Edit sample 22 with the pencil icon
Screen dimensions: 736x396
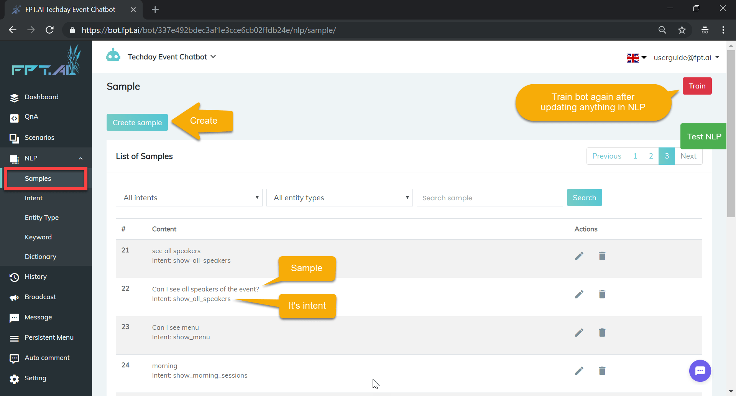579,294
